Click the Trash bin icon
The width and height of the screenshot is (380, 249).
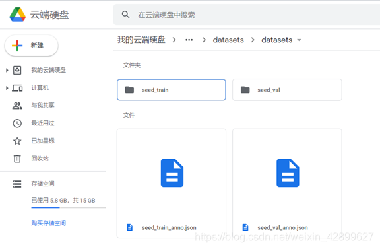point(17,159)
